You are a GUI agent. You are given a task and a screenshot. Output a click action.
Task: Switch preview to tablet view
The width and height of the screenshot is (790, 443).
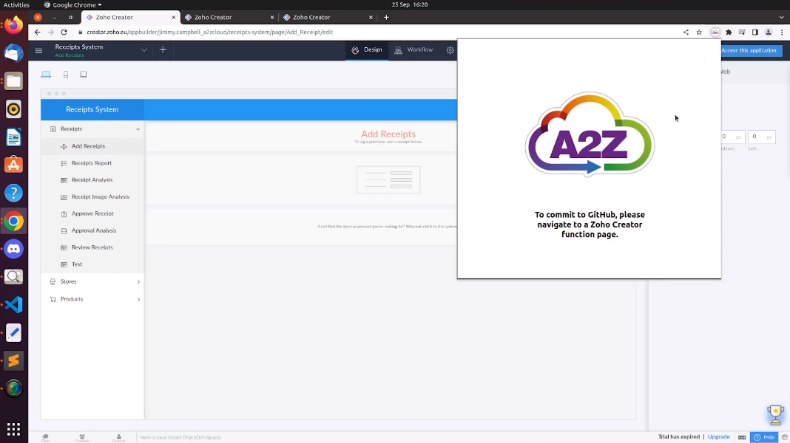(x=84, y=75)
